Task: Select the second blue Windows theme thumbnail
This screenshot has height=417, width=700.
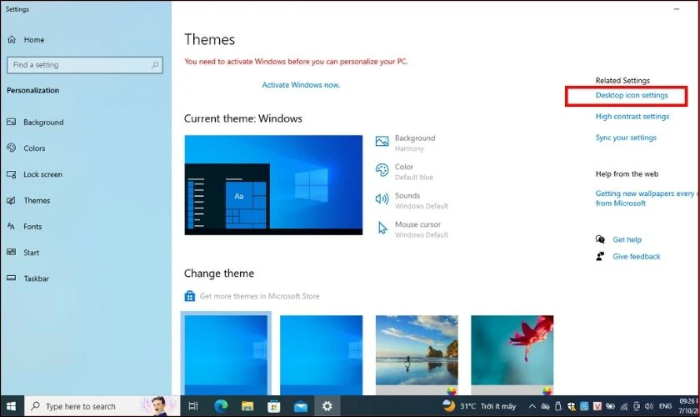Action: tap(322, 355)
